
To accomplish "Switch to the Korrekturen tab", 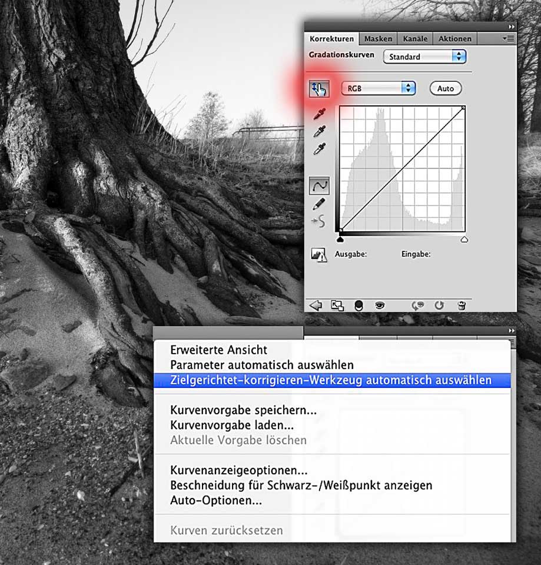I will [331, 39].
